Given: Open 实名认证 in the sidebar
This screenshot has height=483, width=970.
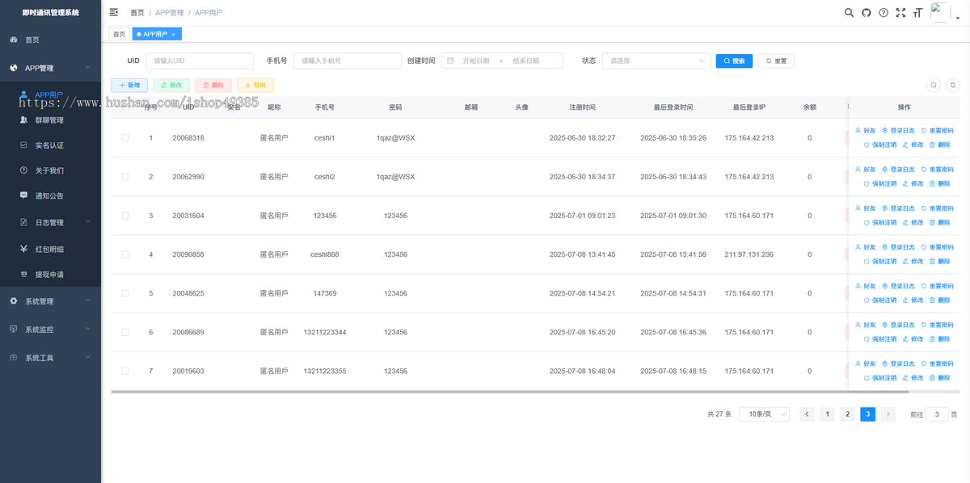Looking at the screenshot, I should pyautogui.click(x=50, y=145).
